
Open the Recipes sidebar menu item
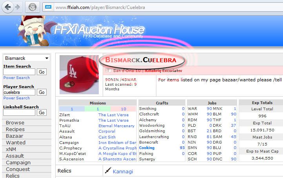click(x=15, y=129)
